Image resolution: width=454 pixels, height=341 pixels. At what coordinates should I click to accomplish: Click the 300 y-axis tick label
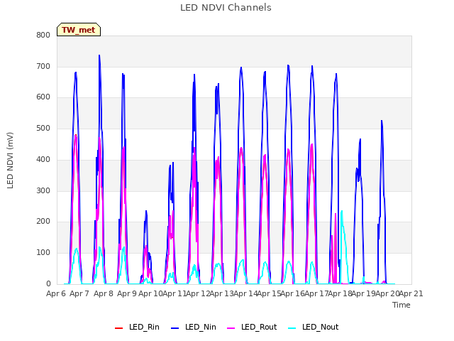[43, 191]
